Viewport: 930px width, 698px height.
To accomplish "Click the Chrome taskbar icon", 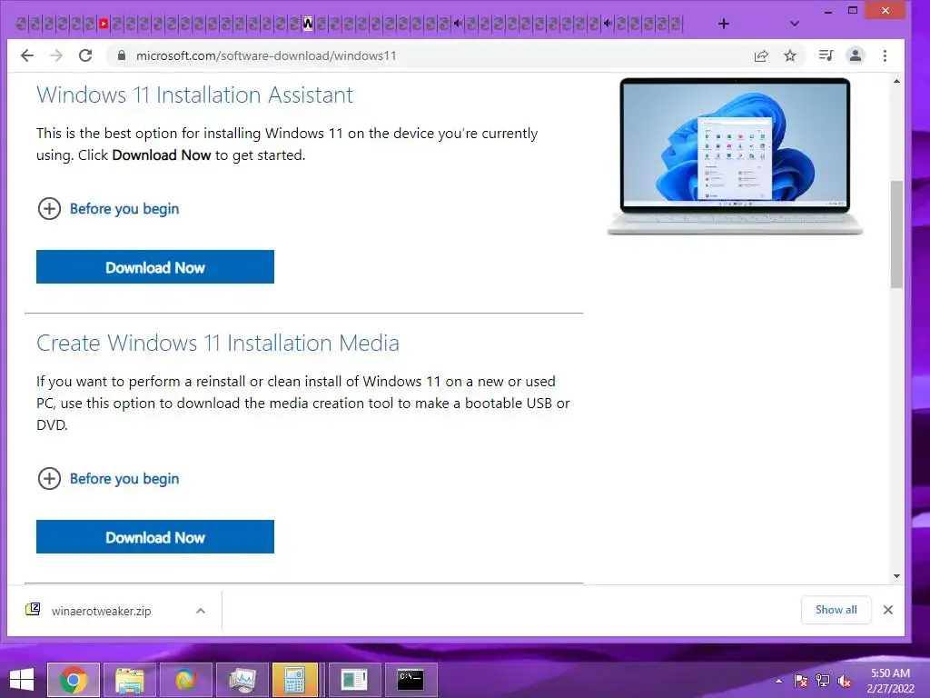I will pyautogui.click(x=74, y=680).
